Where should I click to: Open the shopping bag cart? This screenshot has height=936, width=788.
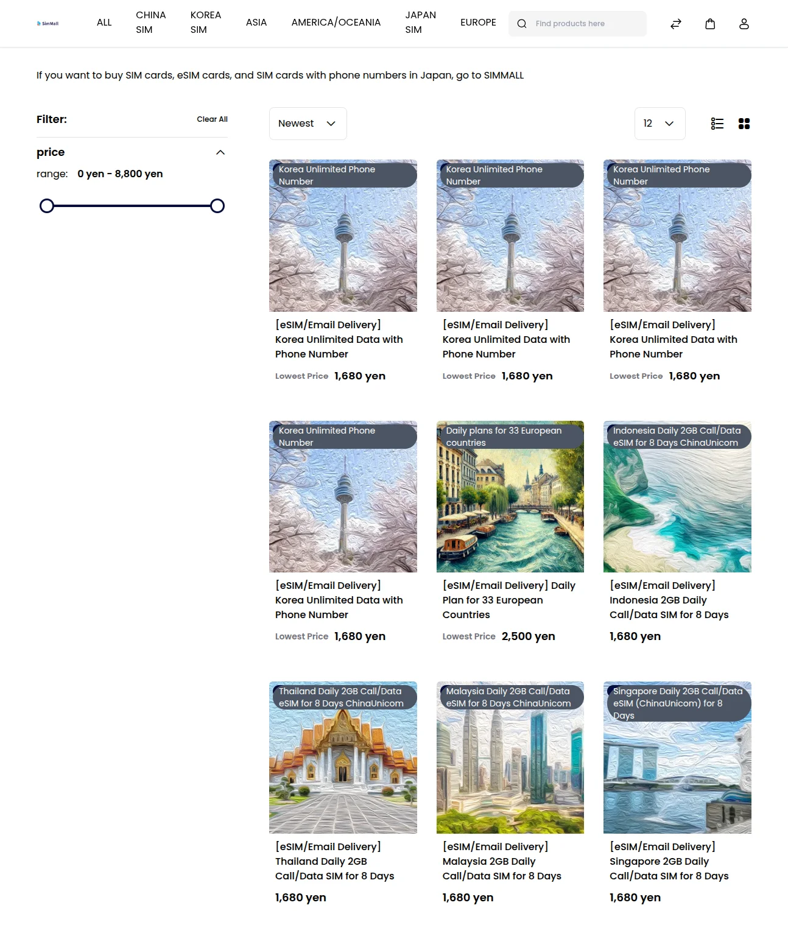(709, 24)
